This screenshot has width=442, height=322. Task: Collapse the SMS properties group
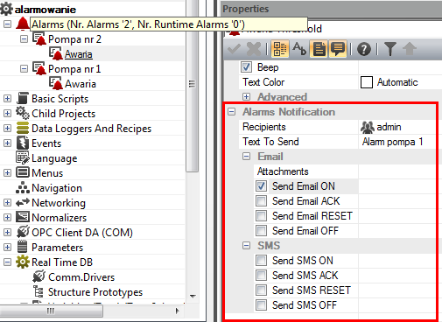246,246
